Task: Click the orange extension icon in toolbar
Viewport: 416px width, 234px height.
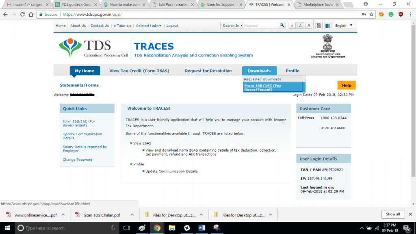Action: click(x=381, y=14)
